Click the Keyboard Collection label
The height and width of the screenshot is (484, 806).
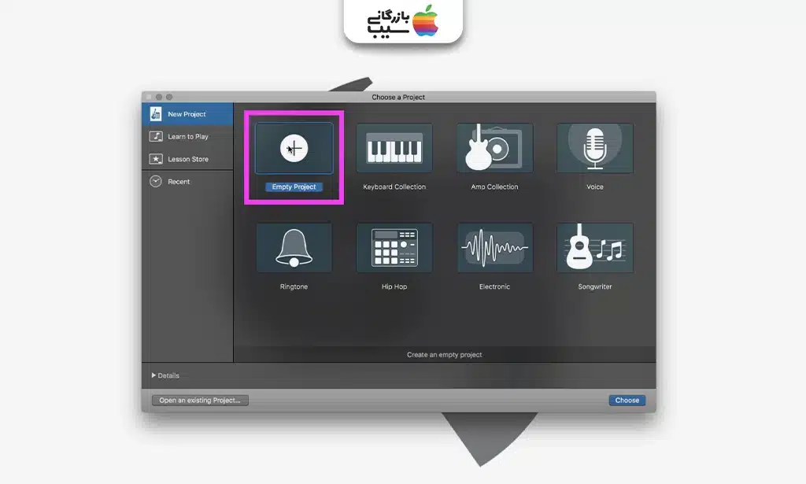394,187
